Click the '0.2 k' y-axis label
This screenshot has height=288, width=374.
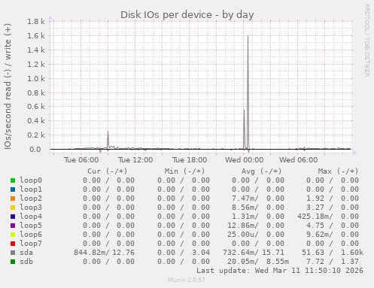click(x=36, y=135)
